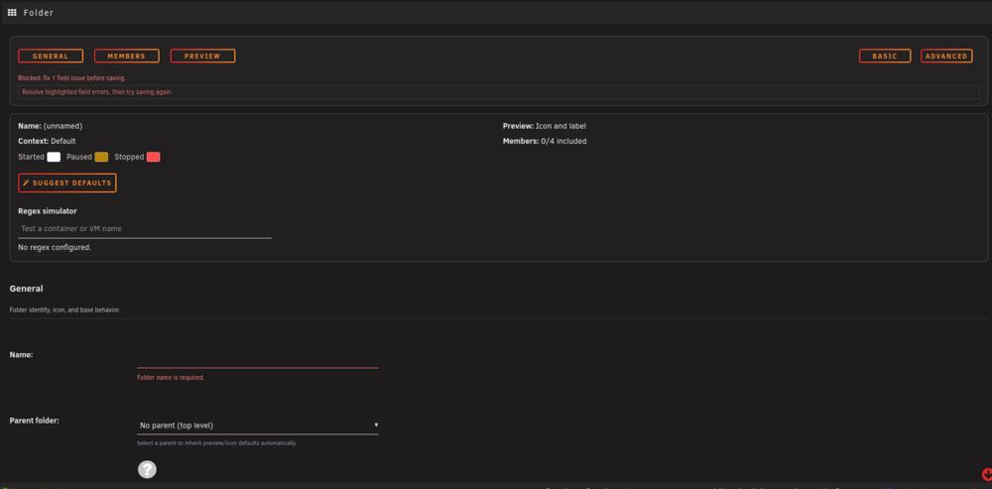992x489 pixels.
Task: Click the Parent folder dropdown arrow
Action: pos(376,426)
